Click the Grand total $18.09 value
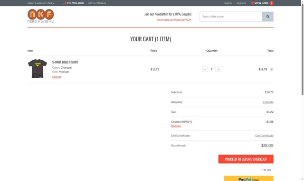The height and width of the screenshot is (181, 304). pyautogui.click(x=267, y=145)
